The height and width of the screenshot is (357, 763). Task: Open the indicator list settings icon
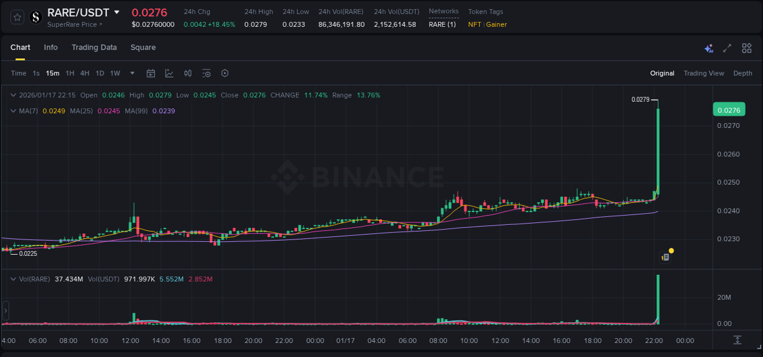(206, 73)
